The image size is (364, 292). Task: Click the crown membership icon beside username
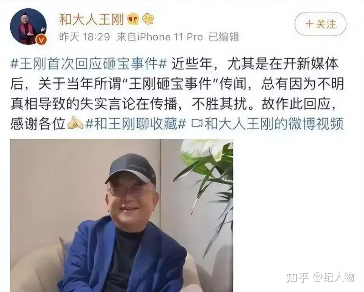pyautogui.click(x=133, y=19)
